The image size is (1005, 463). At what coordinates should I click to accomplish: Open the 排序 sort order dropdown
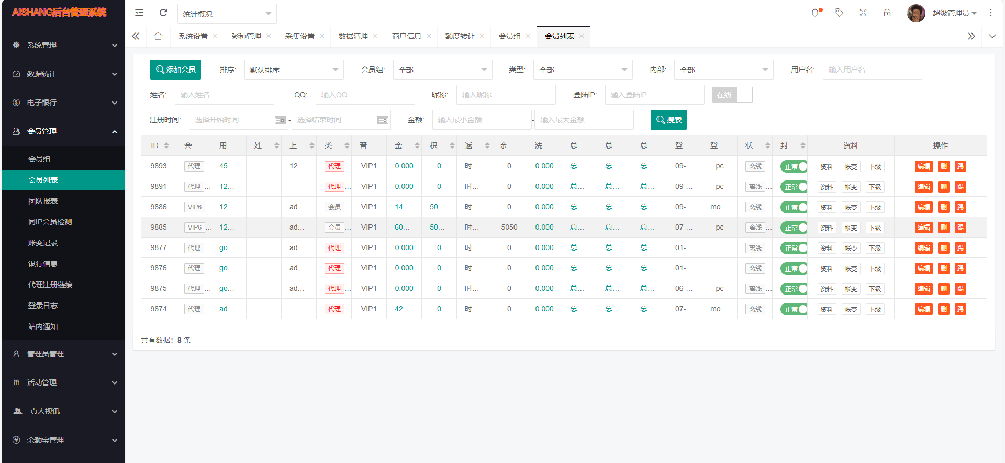(x=294, y=70)
